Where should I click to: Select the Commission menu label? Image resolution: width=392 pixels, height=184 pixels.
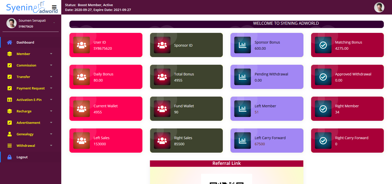tap(26, 65)
